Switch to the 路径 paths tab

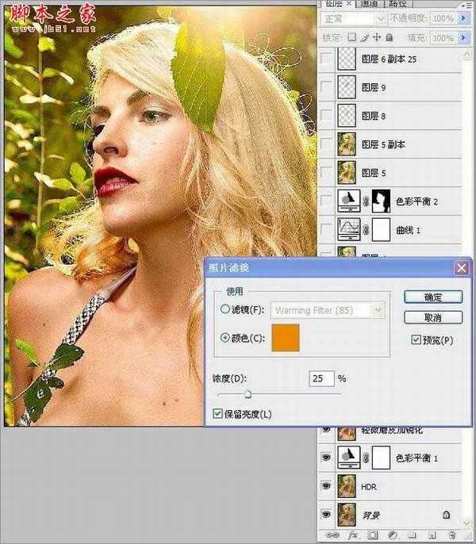pos(401,4)
